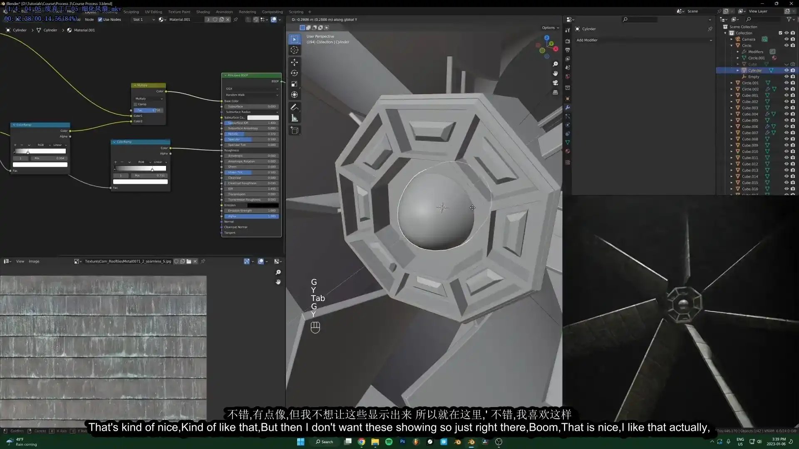The image size is (799, 449).
Task: Open the viewport Options dropdown
Action: (x=550, y=27)
